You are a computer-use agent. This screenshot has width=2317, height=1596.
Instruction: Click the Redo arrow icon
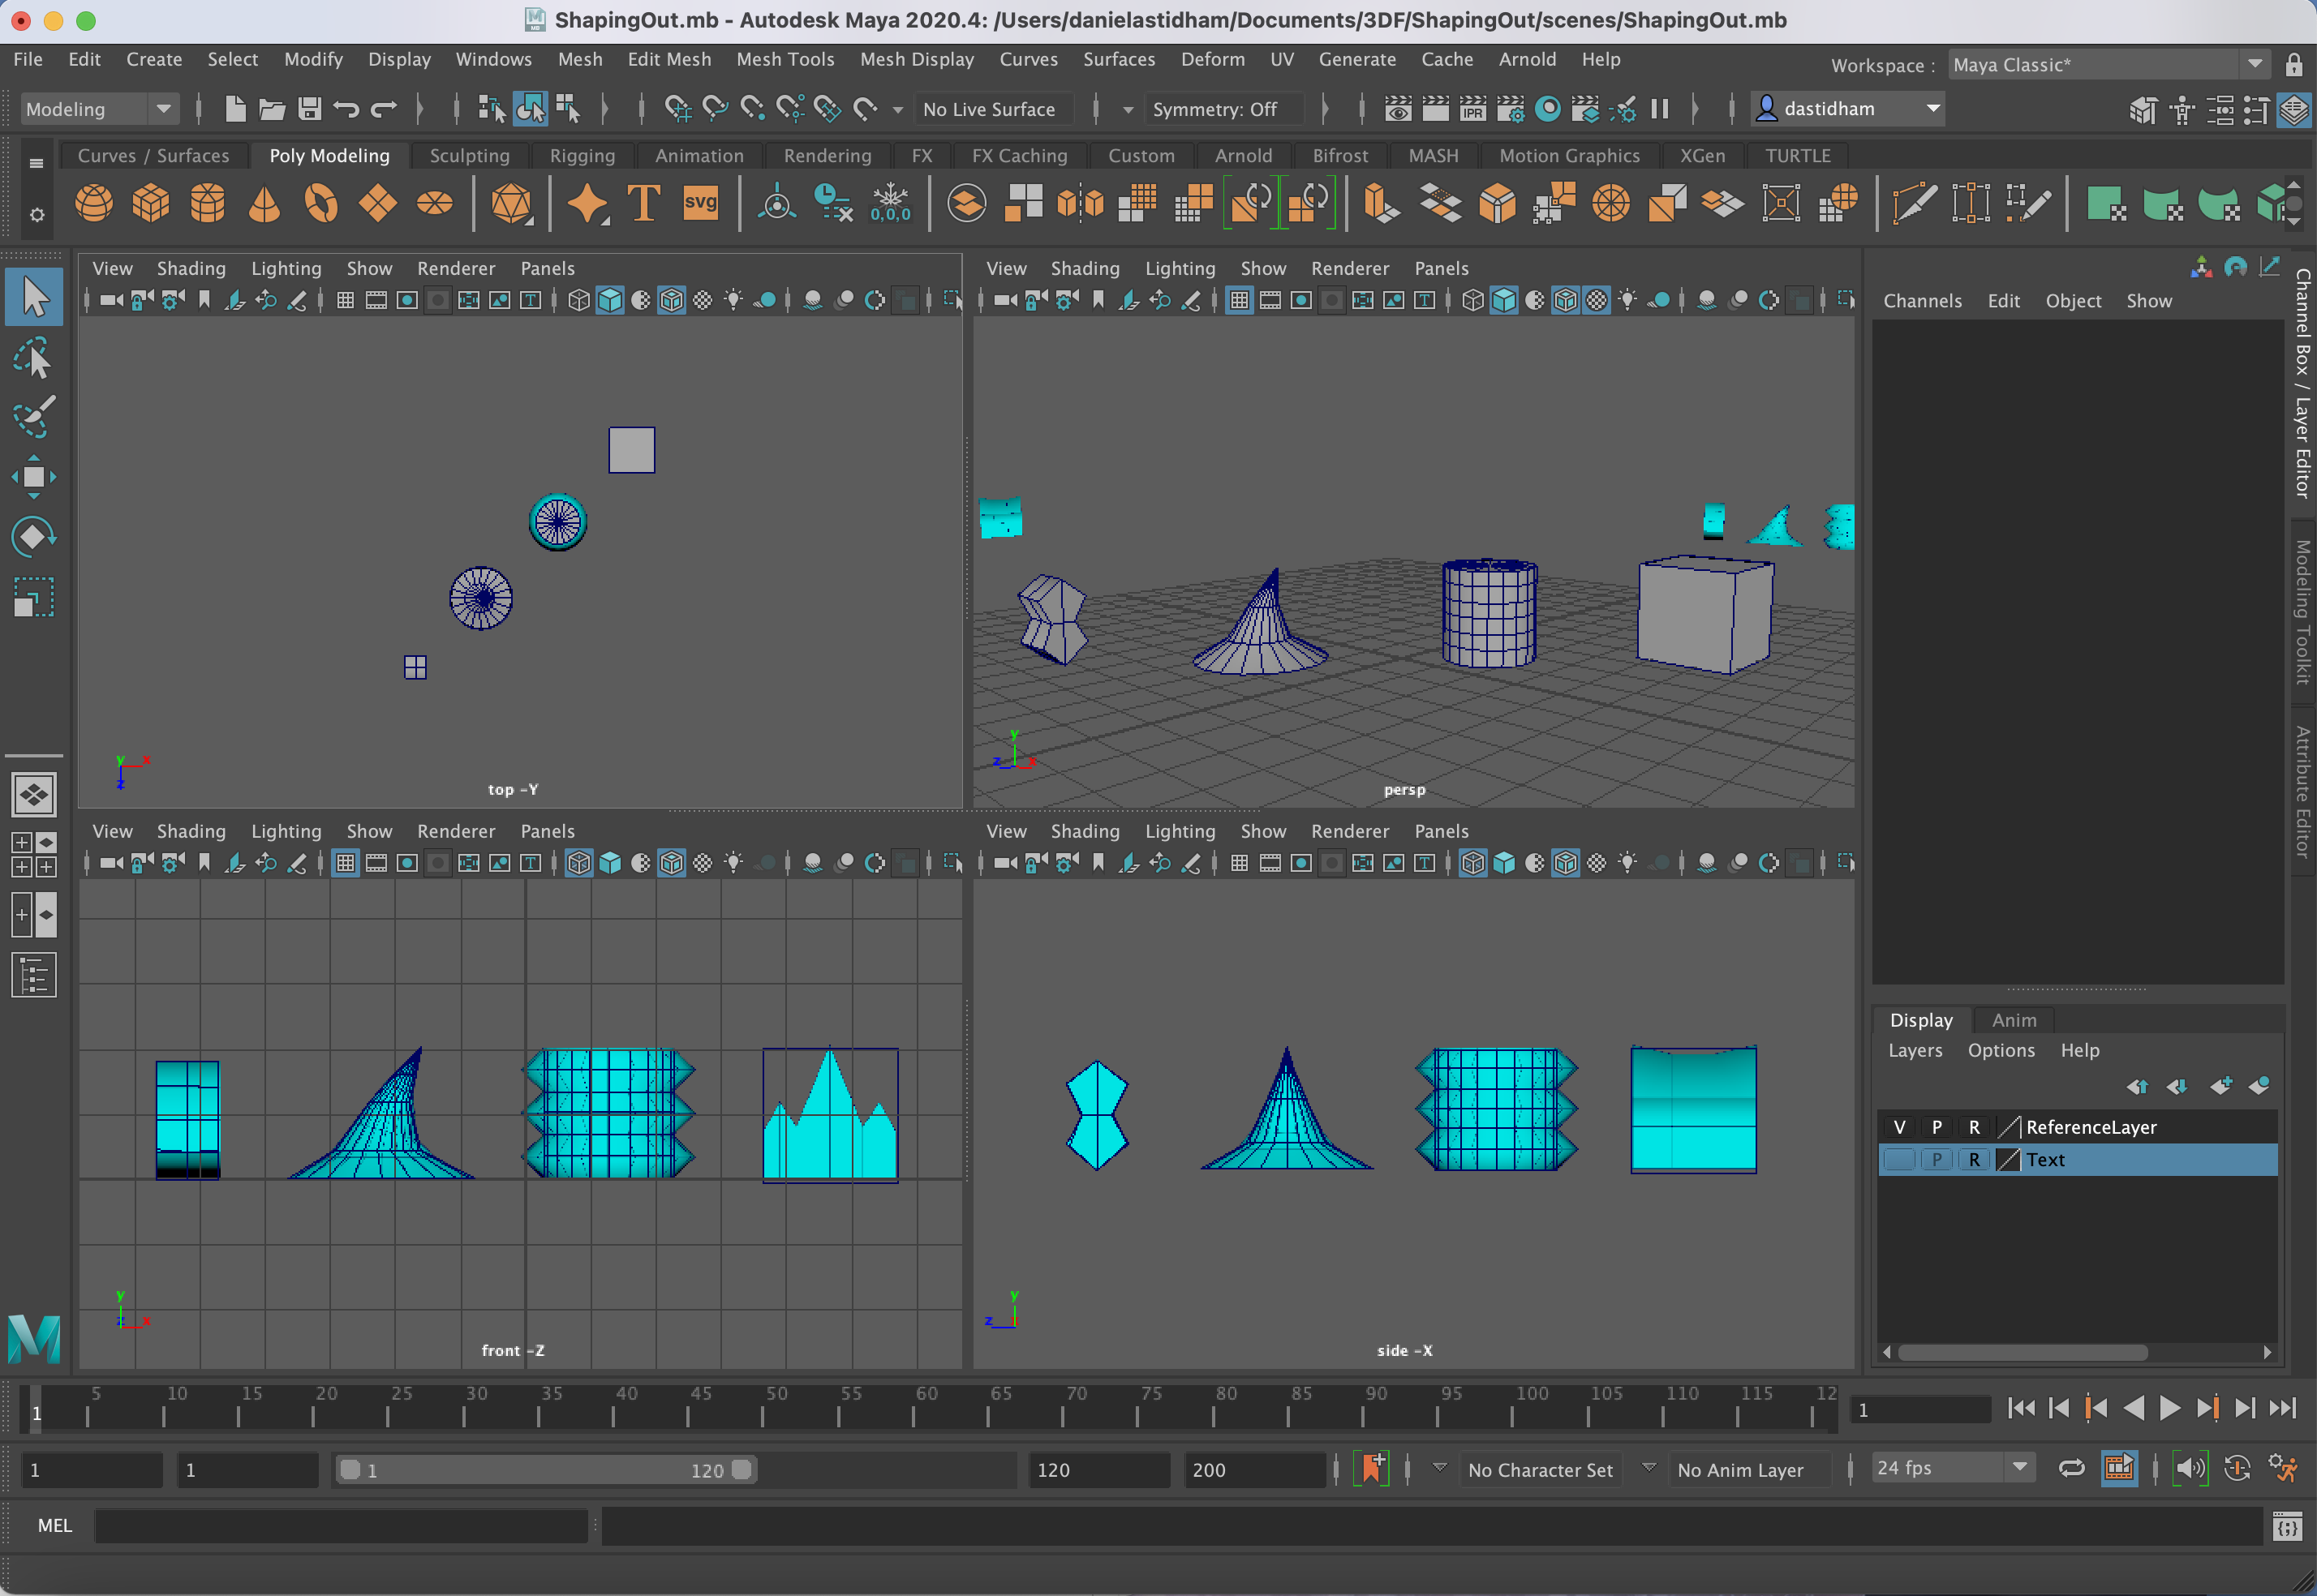tap(385, 108)
